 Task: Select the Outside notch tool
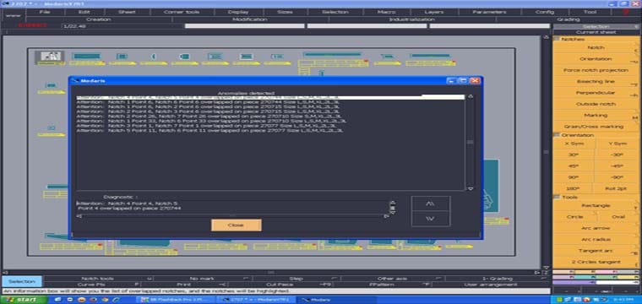pos(596,104)
